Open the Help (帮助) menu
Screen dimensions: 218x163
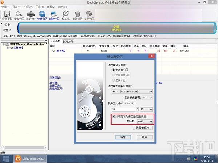tap(62, 7)
